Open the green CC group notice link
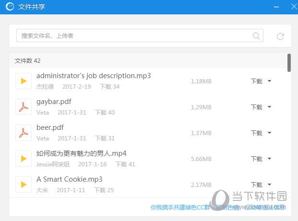 [218, 207]
